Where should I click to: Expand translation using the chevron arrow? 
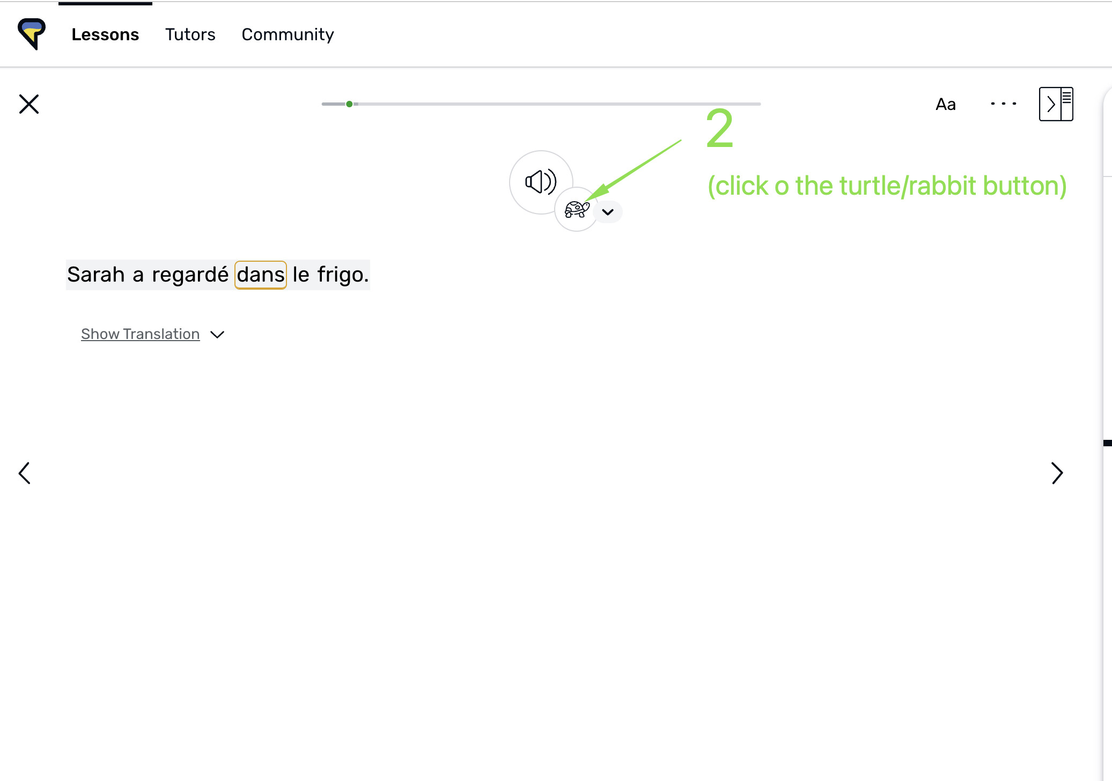217,335
